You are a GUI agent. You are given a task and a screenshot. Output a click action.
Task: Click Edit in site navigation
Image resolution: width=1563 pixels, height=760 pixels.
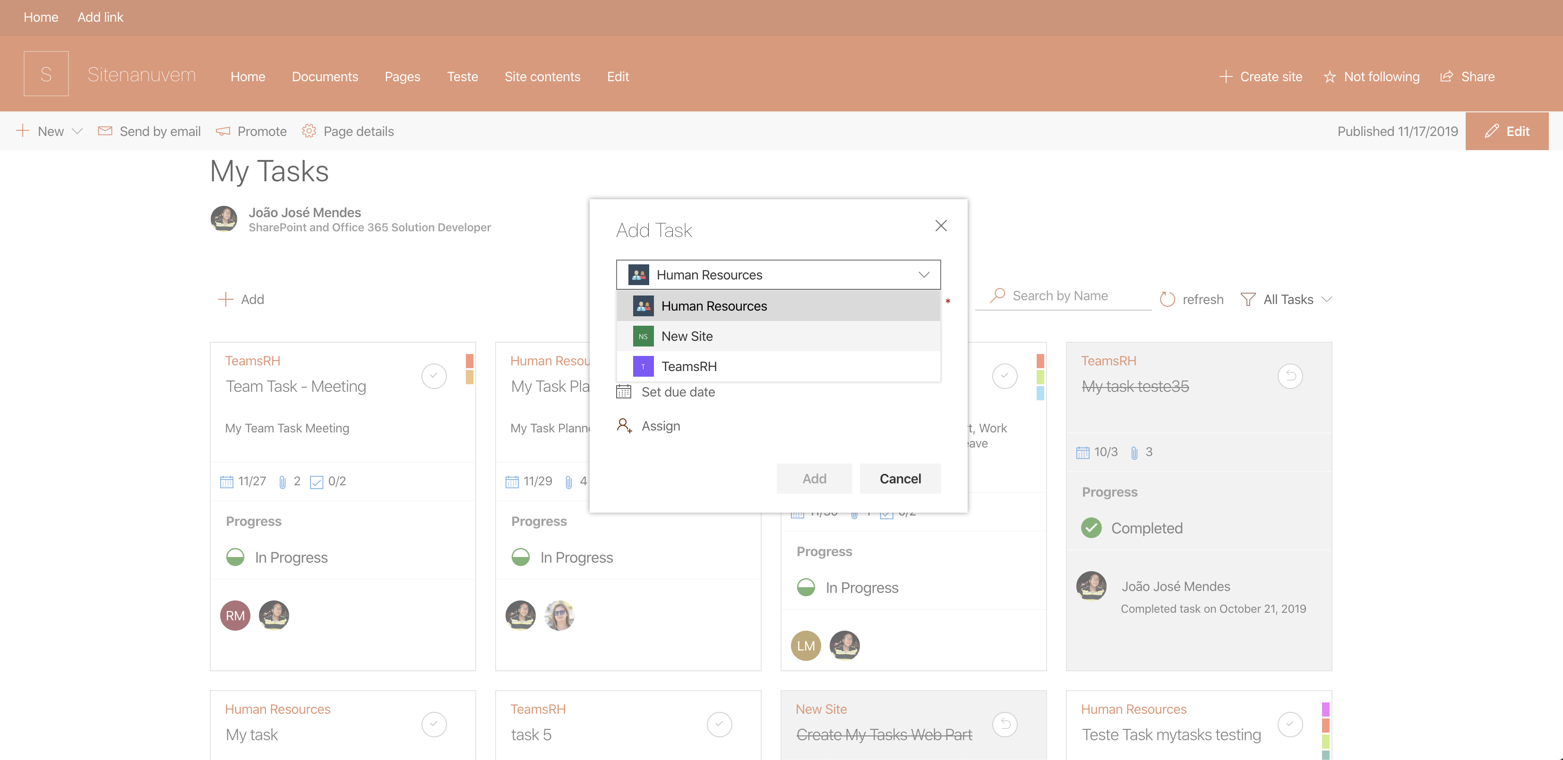pos(618,76)
